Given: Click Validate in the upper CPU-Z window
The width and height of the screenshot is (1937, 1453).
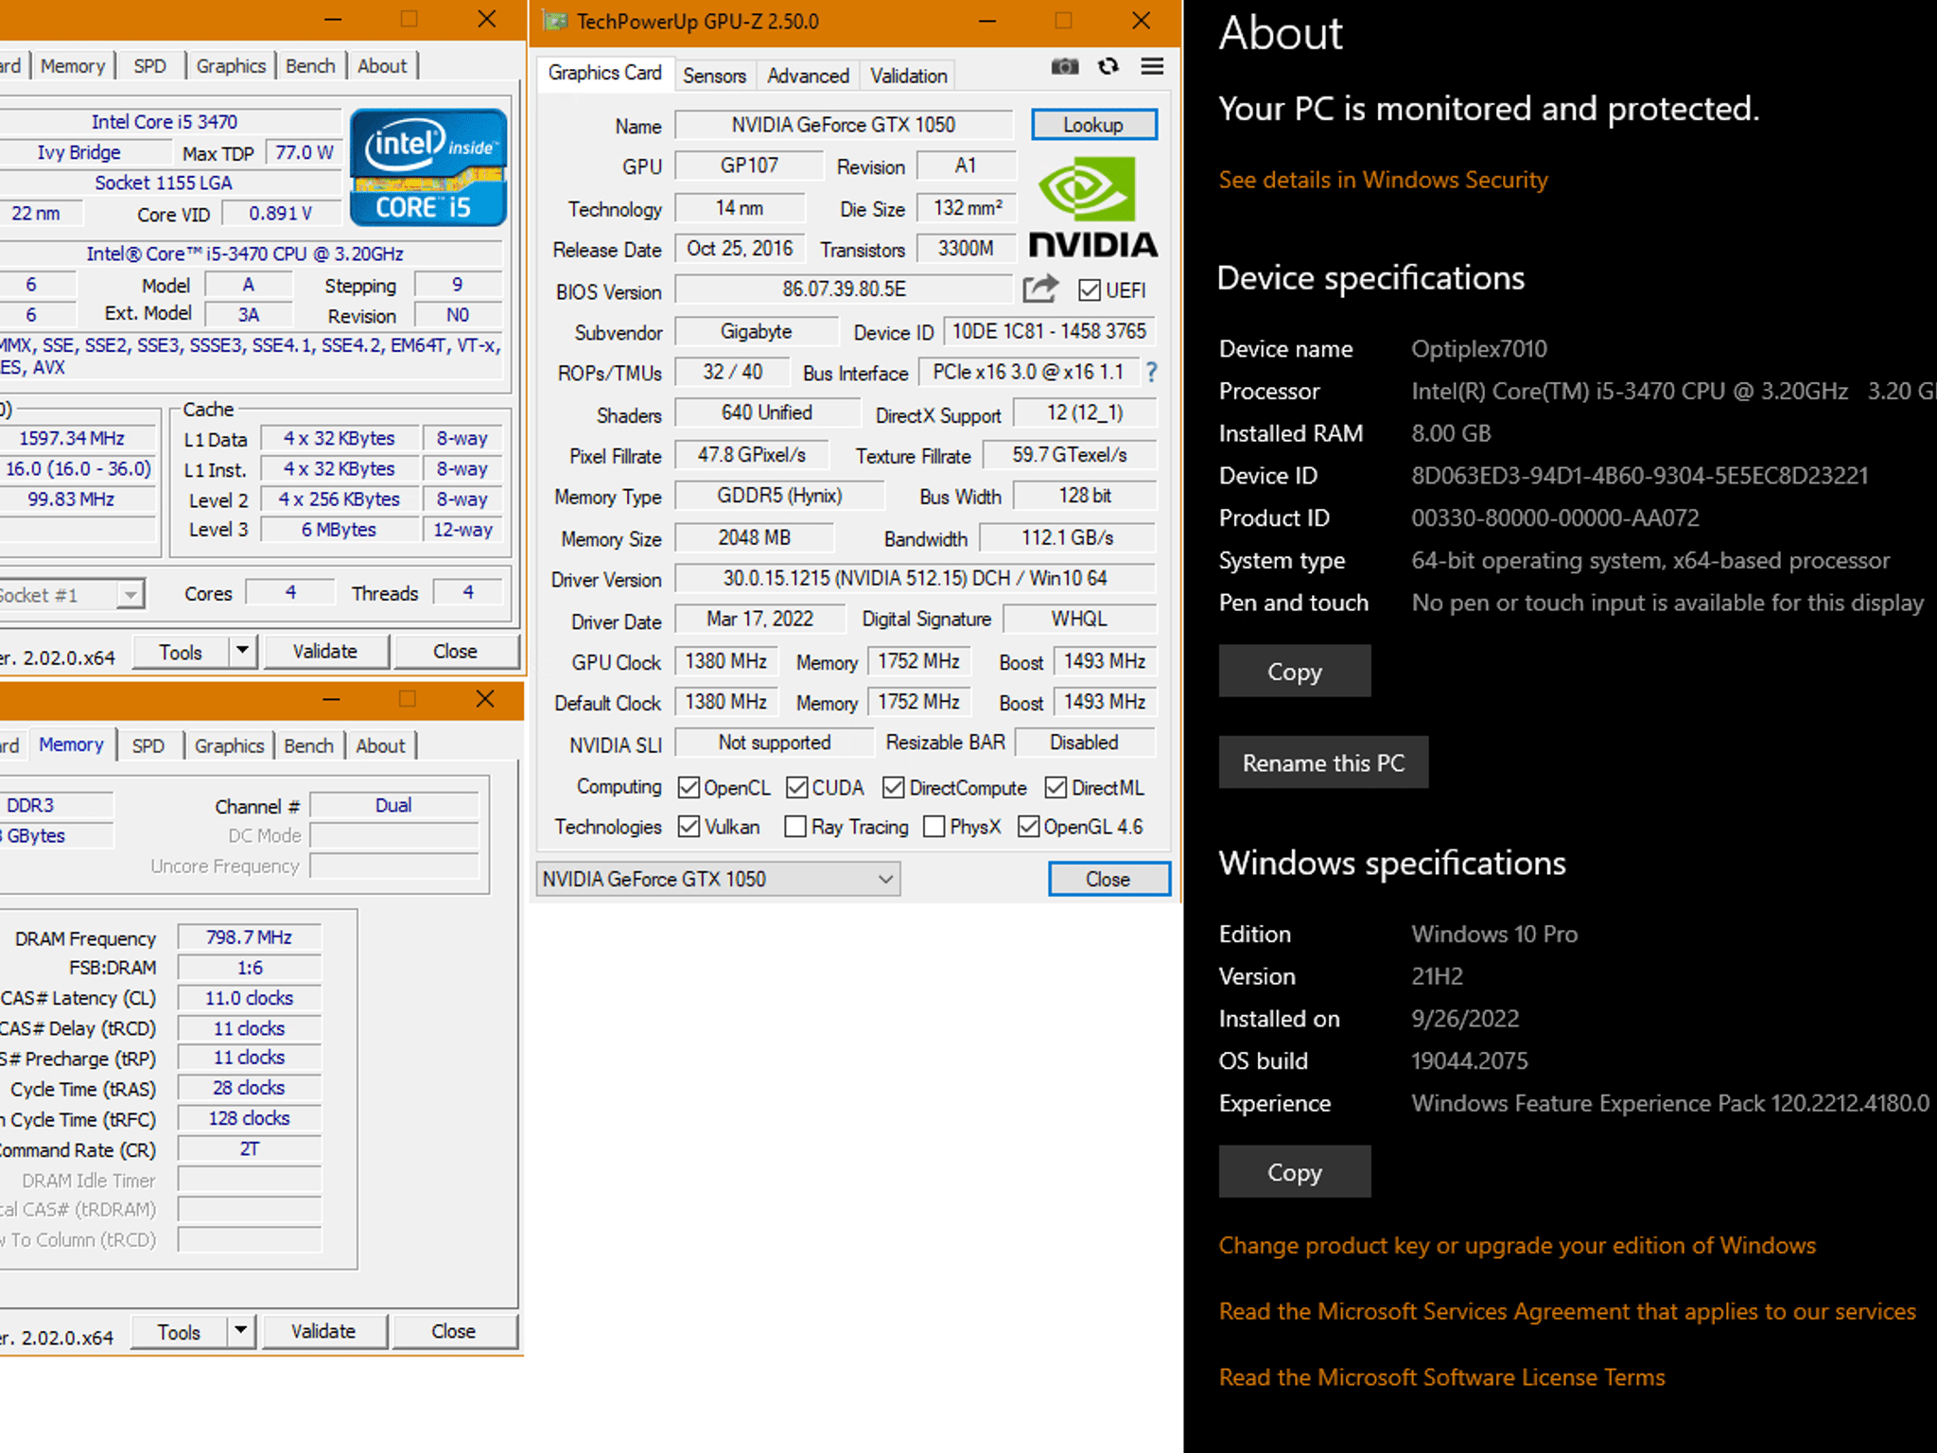Looking at the screenshot, I should pyautogui.click(x=325, y=651).
